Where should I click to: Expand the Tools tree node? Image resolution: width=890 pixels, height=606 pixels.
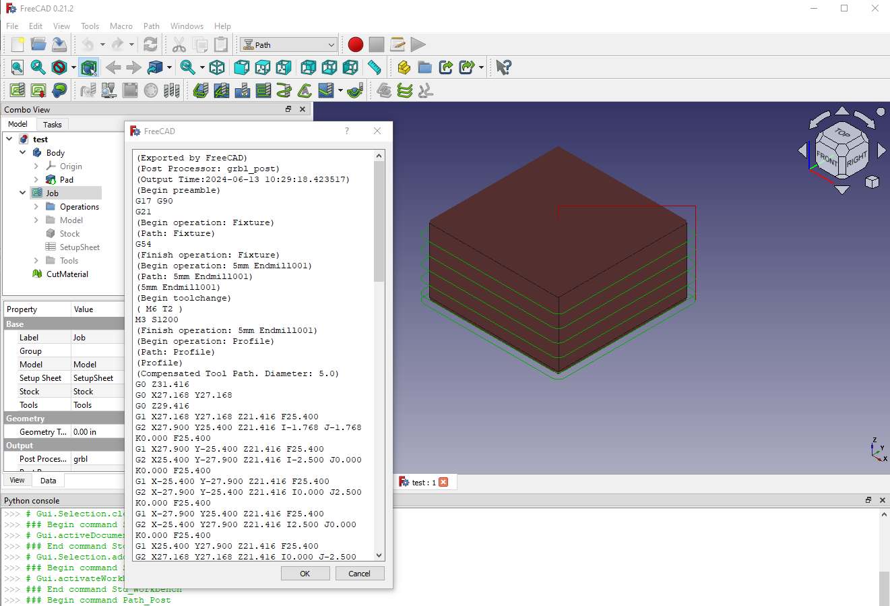pos(36,260)
